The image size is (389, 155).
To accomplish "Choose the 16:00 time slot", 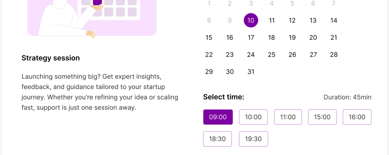I will (357, 117).
